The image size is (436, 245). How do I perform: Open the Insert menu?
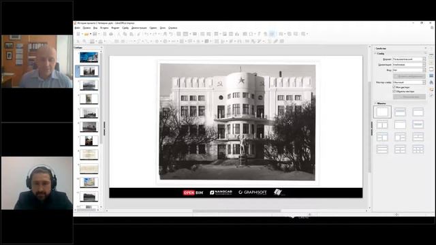pyautogui.click(x=104, y=28)
